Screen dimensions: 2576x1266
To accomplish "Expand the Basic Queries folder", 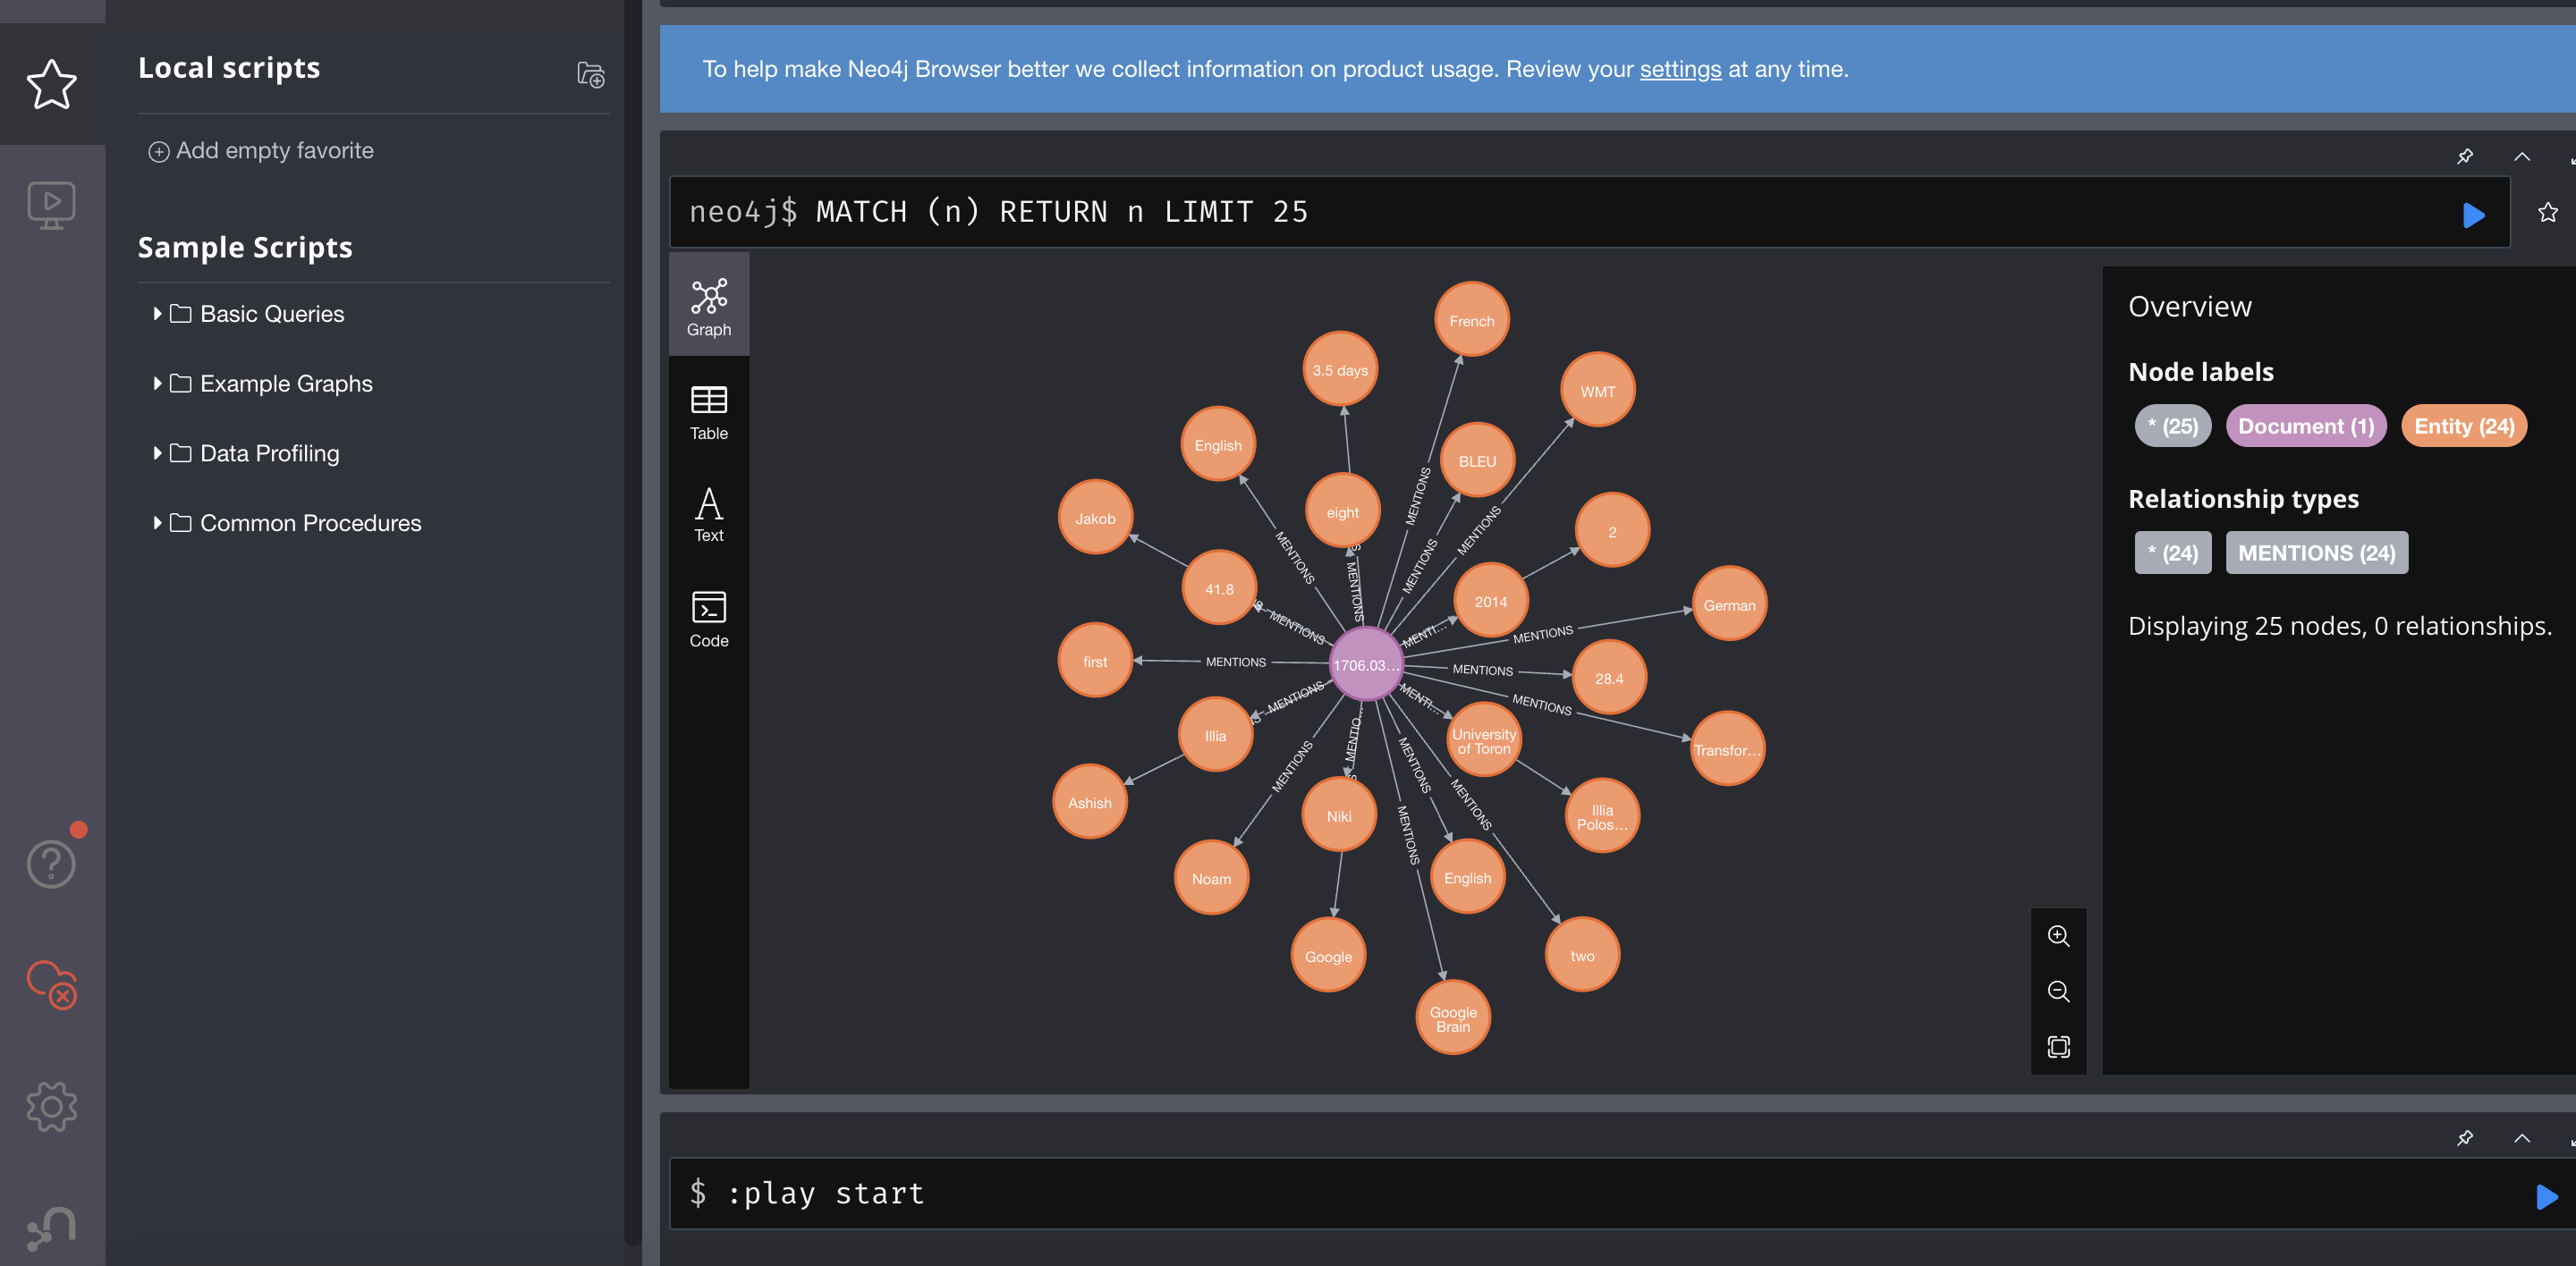I will pyautogui.click(x=271, y=314).
